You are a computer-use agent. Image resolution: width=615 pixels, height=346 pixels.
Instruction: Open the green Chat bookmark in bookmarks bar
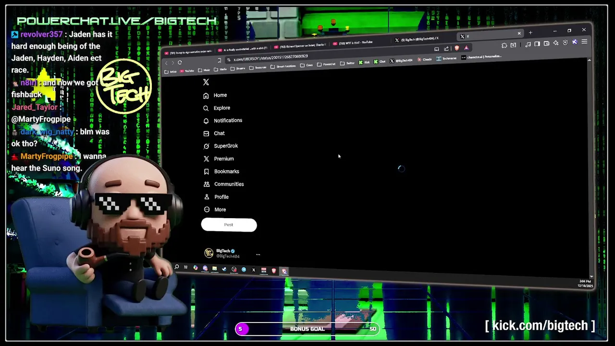(379, 62)
